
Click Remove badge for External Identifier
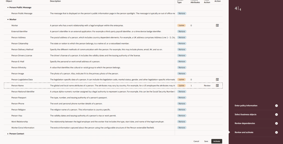(182, 32)
